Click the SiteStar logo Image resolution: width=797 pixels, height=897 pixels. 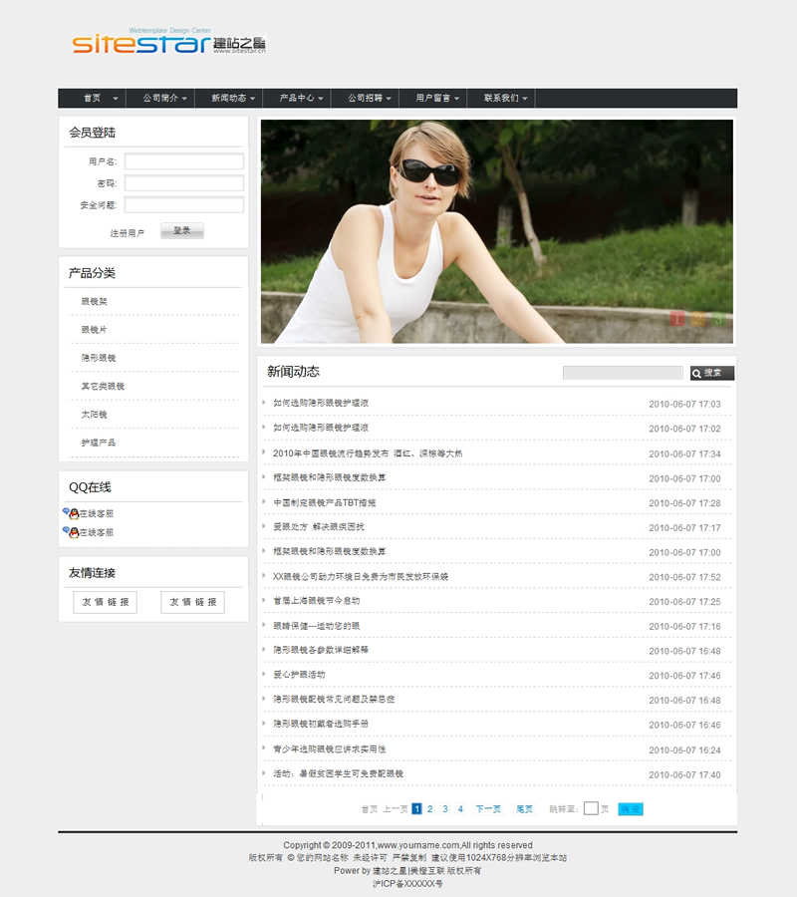pos(169,44)
